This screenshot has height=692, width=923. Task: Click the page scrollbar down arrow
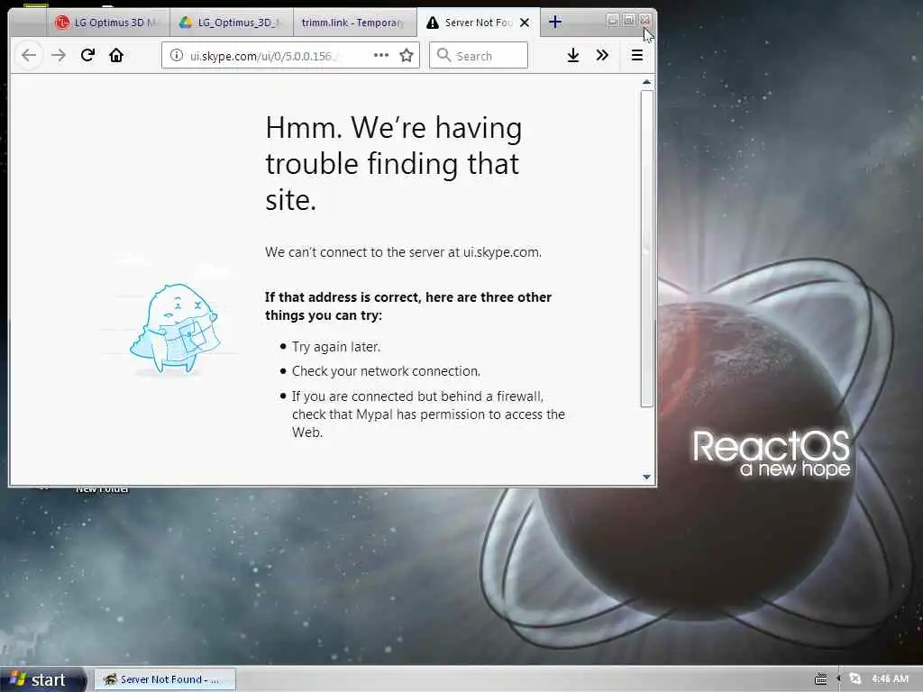tap(647, 478)
